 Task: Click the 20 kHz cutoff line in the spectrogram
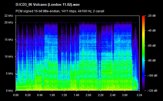click(x=79, y=23)
